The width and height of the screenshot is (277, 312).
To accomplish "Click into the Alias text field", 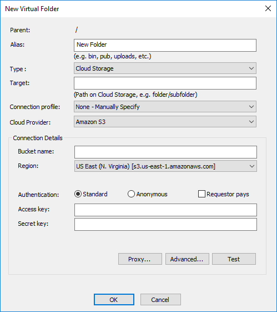I will point(165,45).
